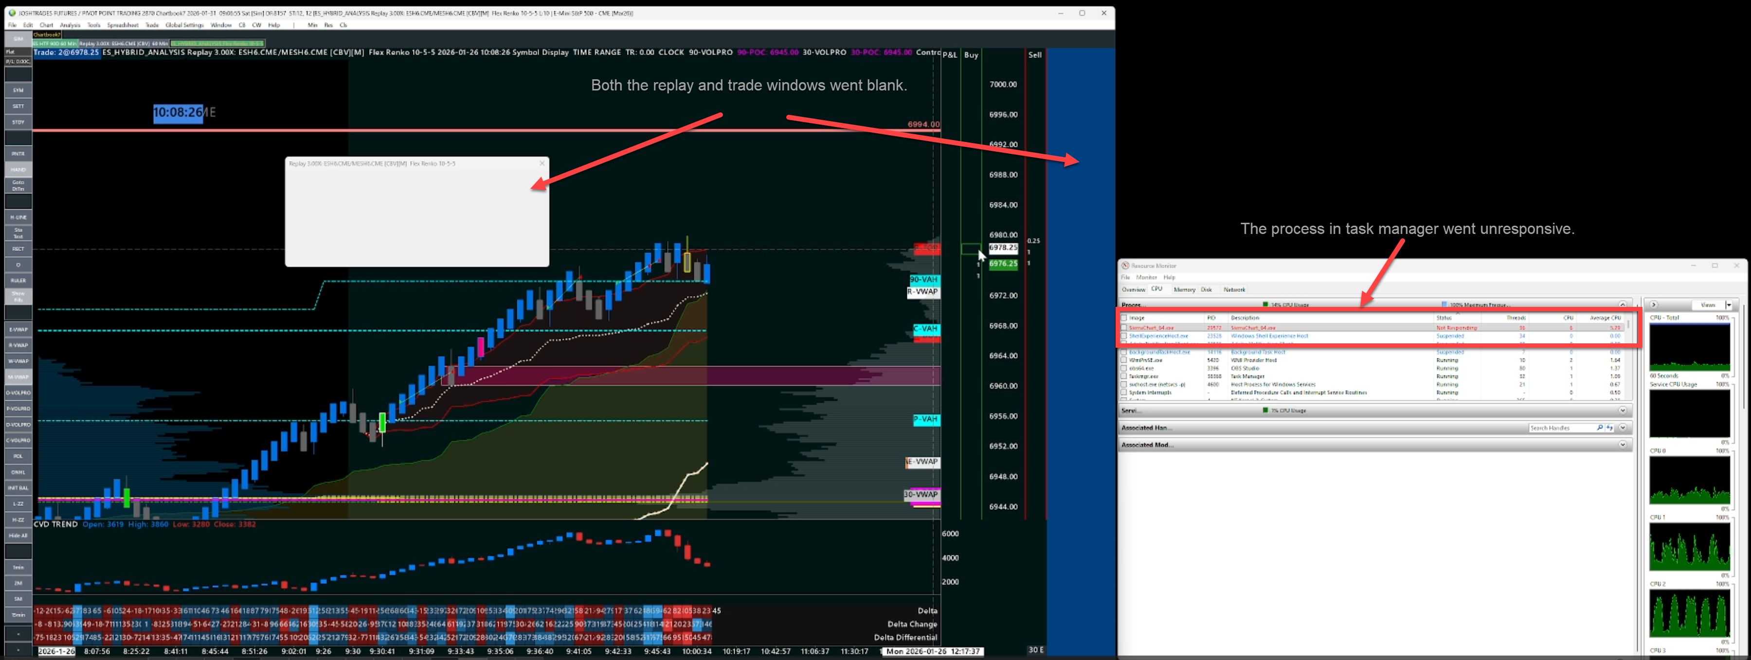
Task: Toggle the INIT BAL button
Action: (x=18, y=488)
